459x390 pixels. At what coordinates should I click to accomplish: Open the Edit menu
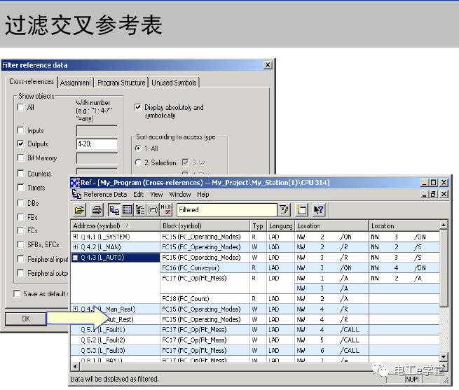click(138, 195)
